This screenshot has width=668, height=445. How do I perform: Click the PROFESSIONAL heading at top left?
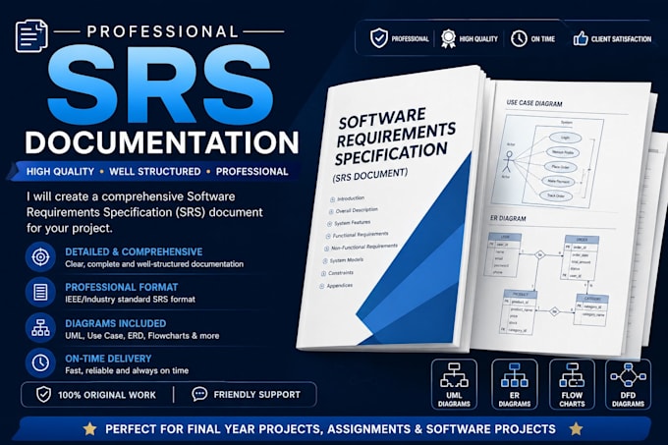[x=162, y=31]
